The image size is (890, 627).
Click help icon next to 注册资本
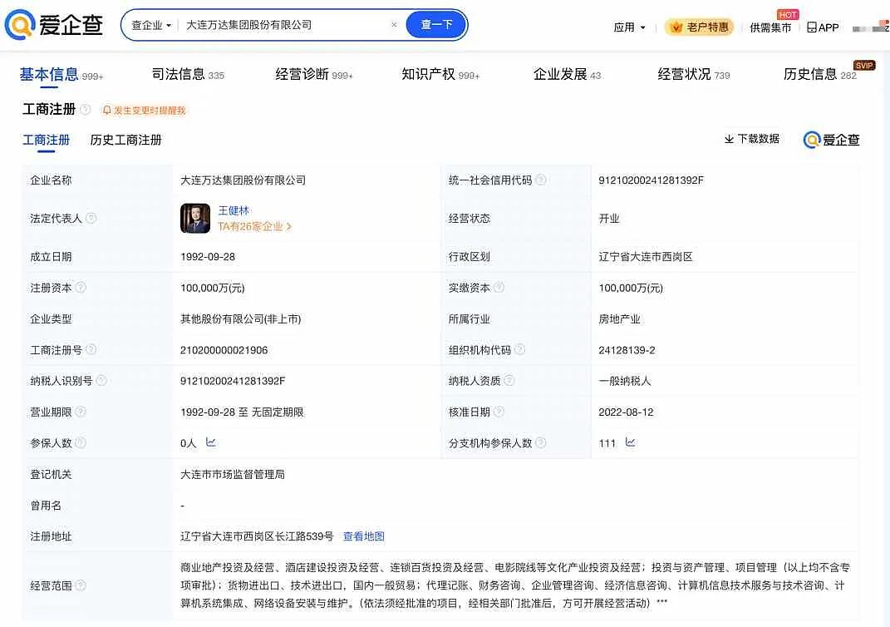click(x=81, y=288)
